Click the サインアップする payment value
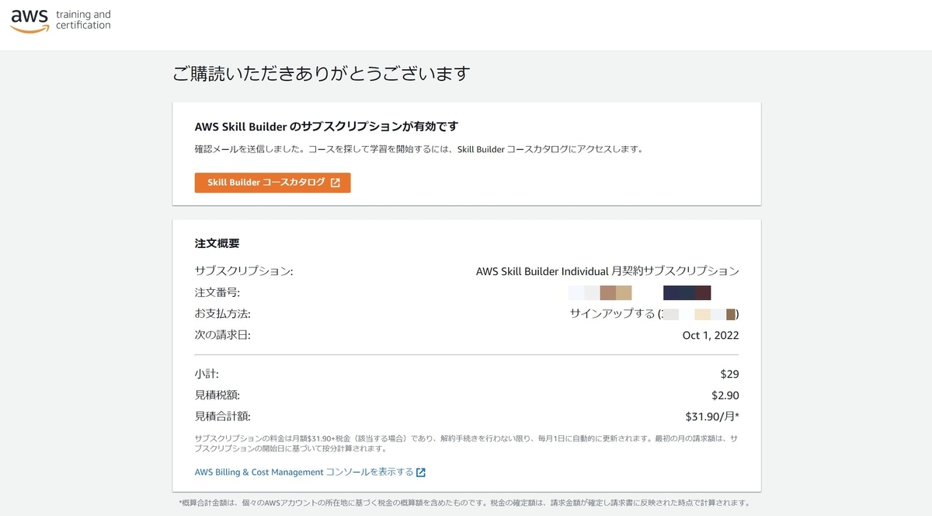 654,314
